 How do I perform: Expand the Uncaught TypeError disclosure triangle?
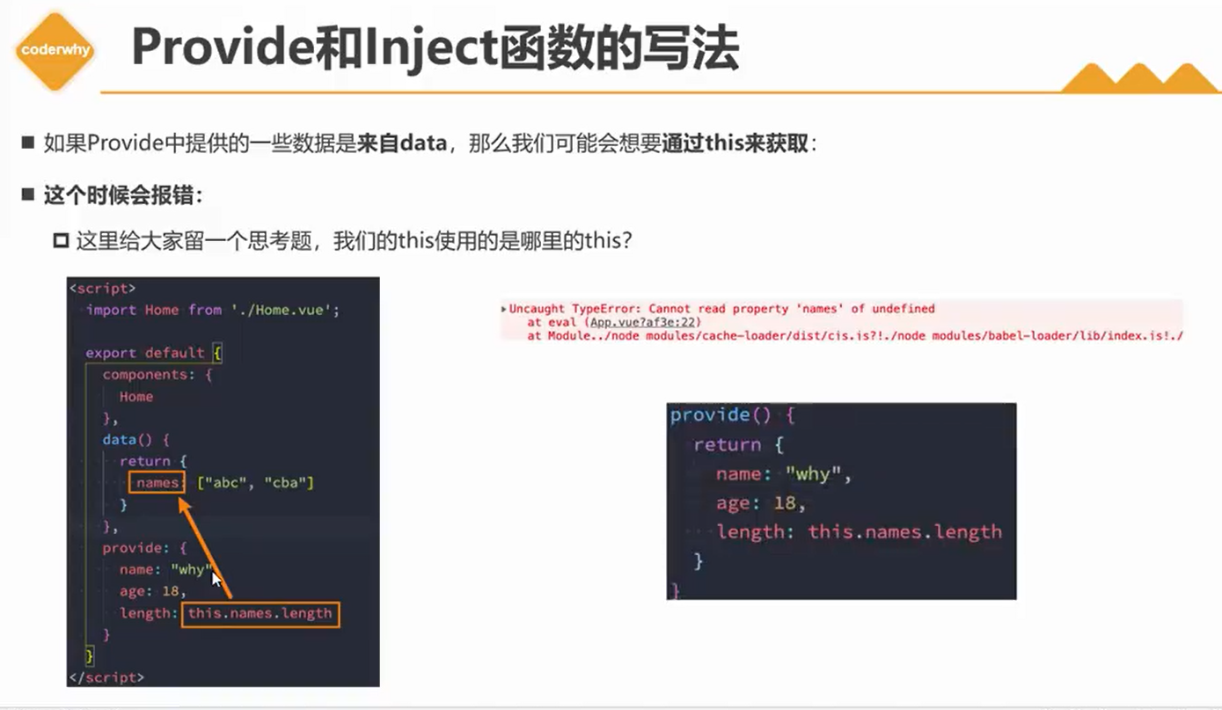pos(504,309)
